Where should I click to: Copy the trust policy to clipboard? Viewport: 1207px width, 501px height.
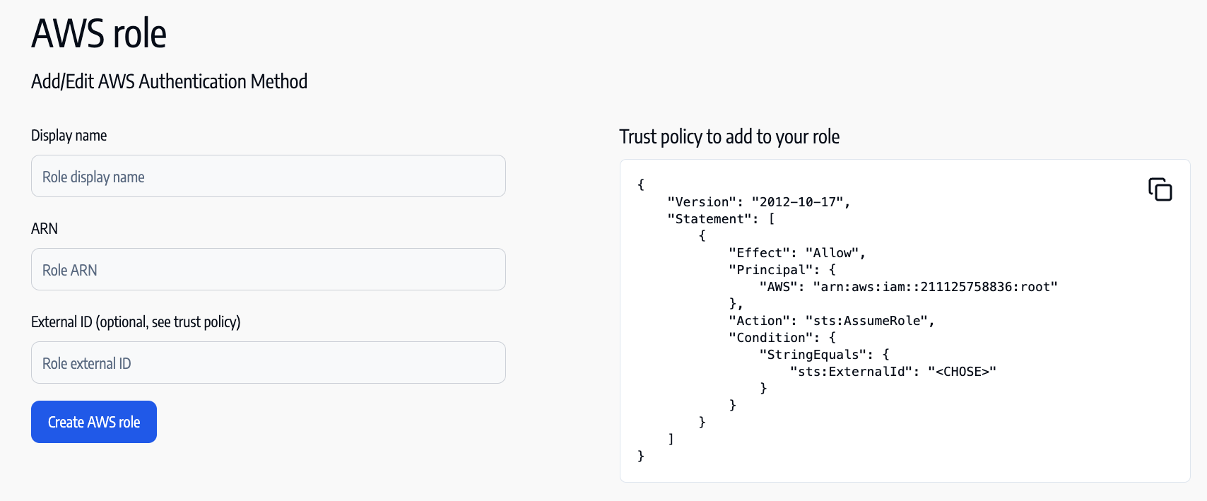click(1160, 189)
